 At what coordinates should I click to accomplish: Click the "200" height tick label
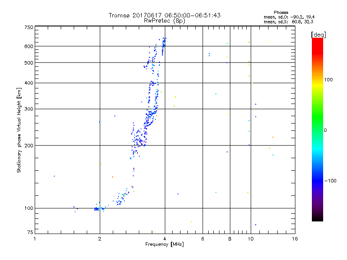coord(29,146)
